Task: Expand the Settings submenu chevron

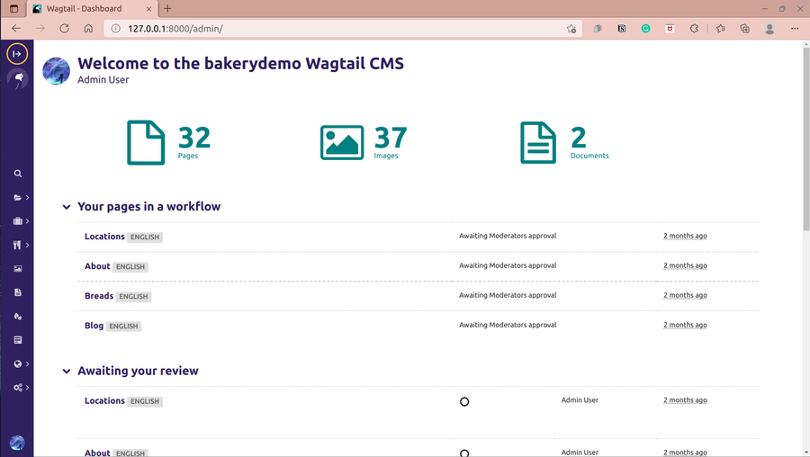Action: tap(27, 388)
